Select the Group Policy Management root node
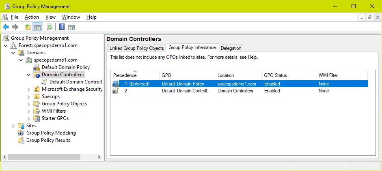This screenshot has width=382, height=171. [40, 38]
